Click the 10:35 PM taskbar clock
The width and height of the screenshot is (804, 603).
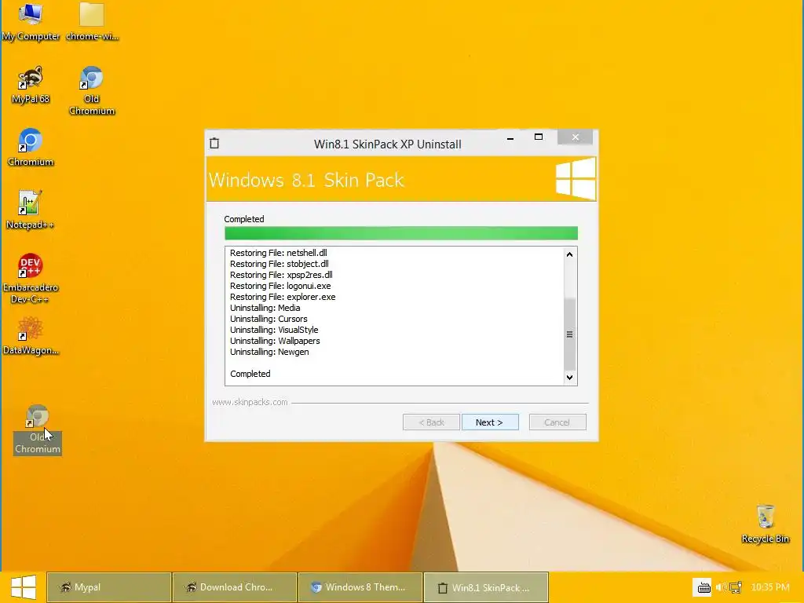(x=770, y=587)
